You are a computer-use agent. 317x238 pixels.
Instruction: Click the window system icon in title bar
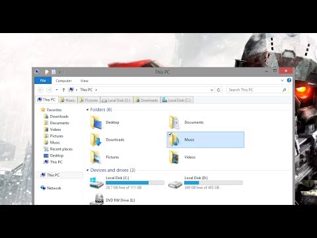(x=37, y=72)
